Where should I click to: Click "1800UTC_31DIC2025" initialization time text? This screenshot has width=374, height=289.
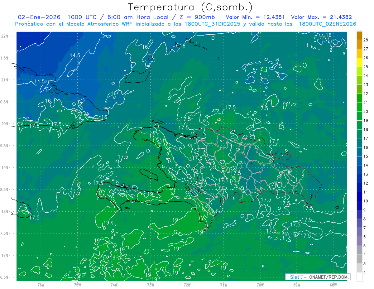pos(212,24)
